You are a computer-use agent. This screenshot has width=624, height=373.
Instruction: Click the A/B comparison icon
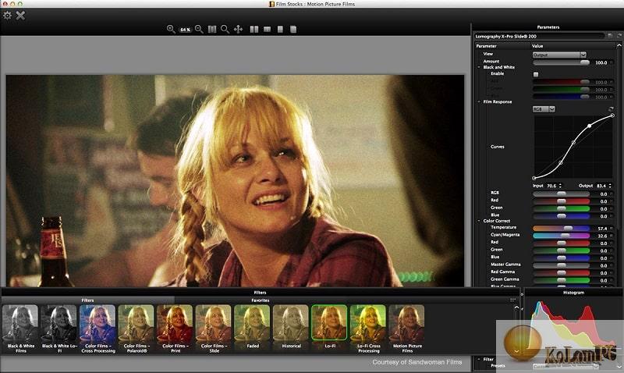pyautogui.click(x=280, y=29)
